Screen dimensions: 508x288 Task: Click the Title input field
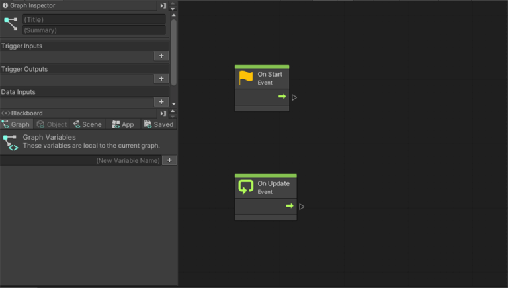click(94, 19)
